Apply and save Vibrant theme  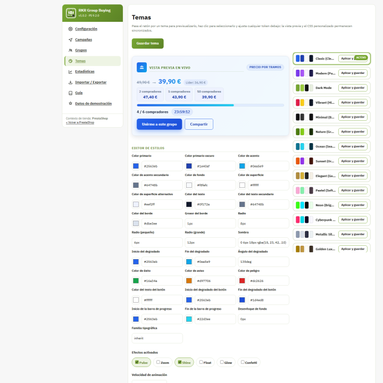point(353,102)
